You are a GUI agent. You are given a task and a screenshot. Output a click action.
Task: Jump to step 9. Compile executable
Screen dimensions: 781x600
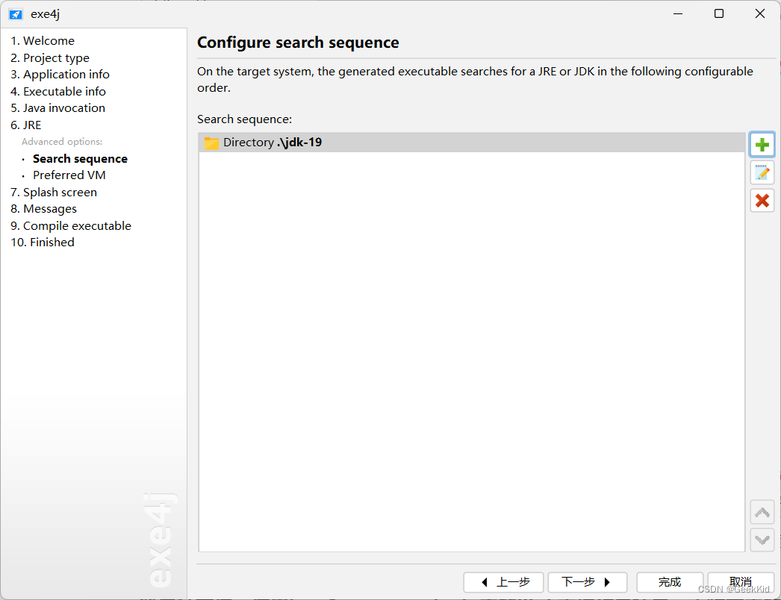coord(71,225)
